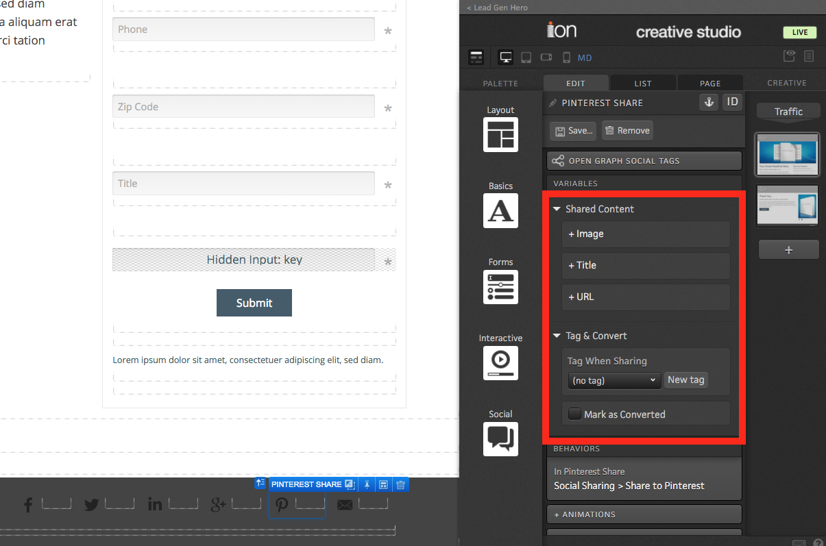826x546 pixels.
Task: Open the Layout palette icon
Action: [x=500, y=134]
